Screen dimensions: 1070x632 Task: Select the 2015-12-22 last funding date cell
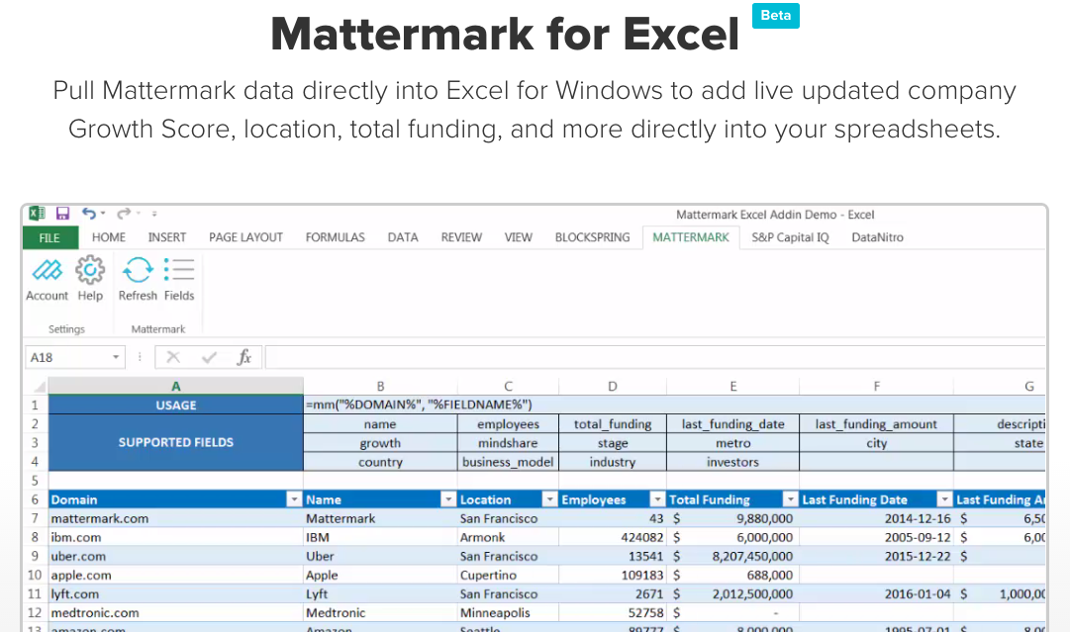[x=876, y=556]
